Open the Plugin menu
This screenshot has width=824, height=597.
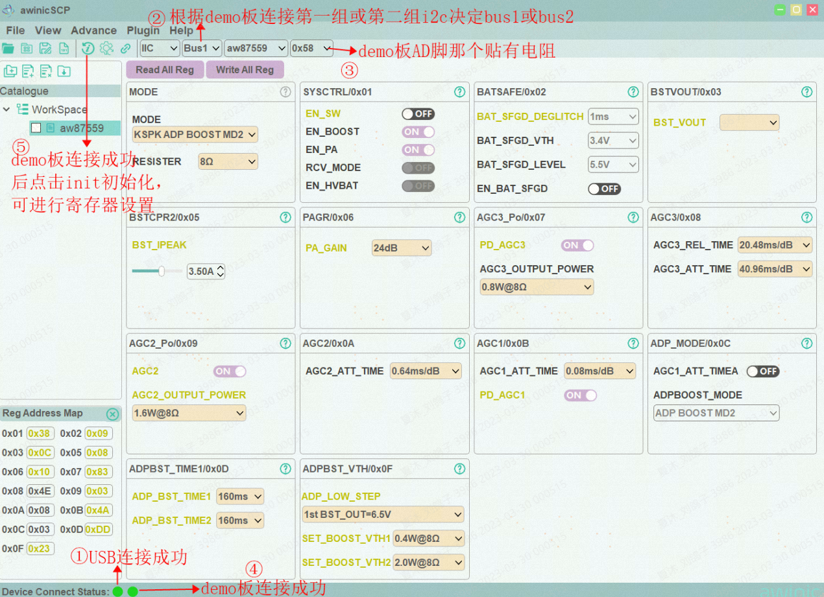coord(143,30)
